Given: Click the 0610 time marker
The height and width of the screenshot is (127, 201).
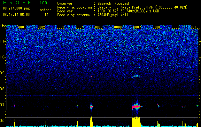Looking at the screenshot, I should click(195, 27).
